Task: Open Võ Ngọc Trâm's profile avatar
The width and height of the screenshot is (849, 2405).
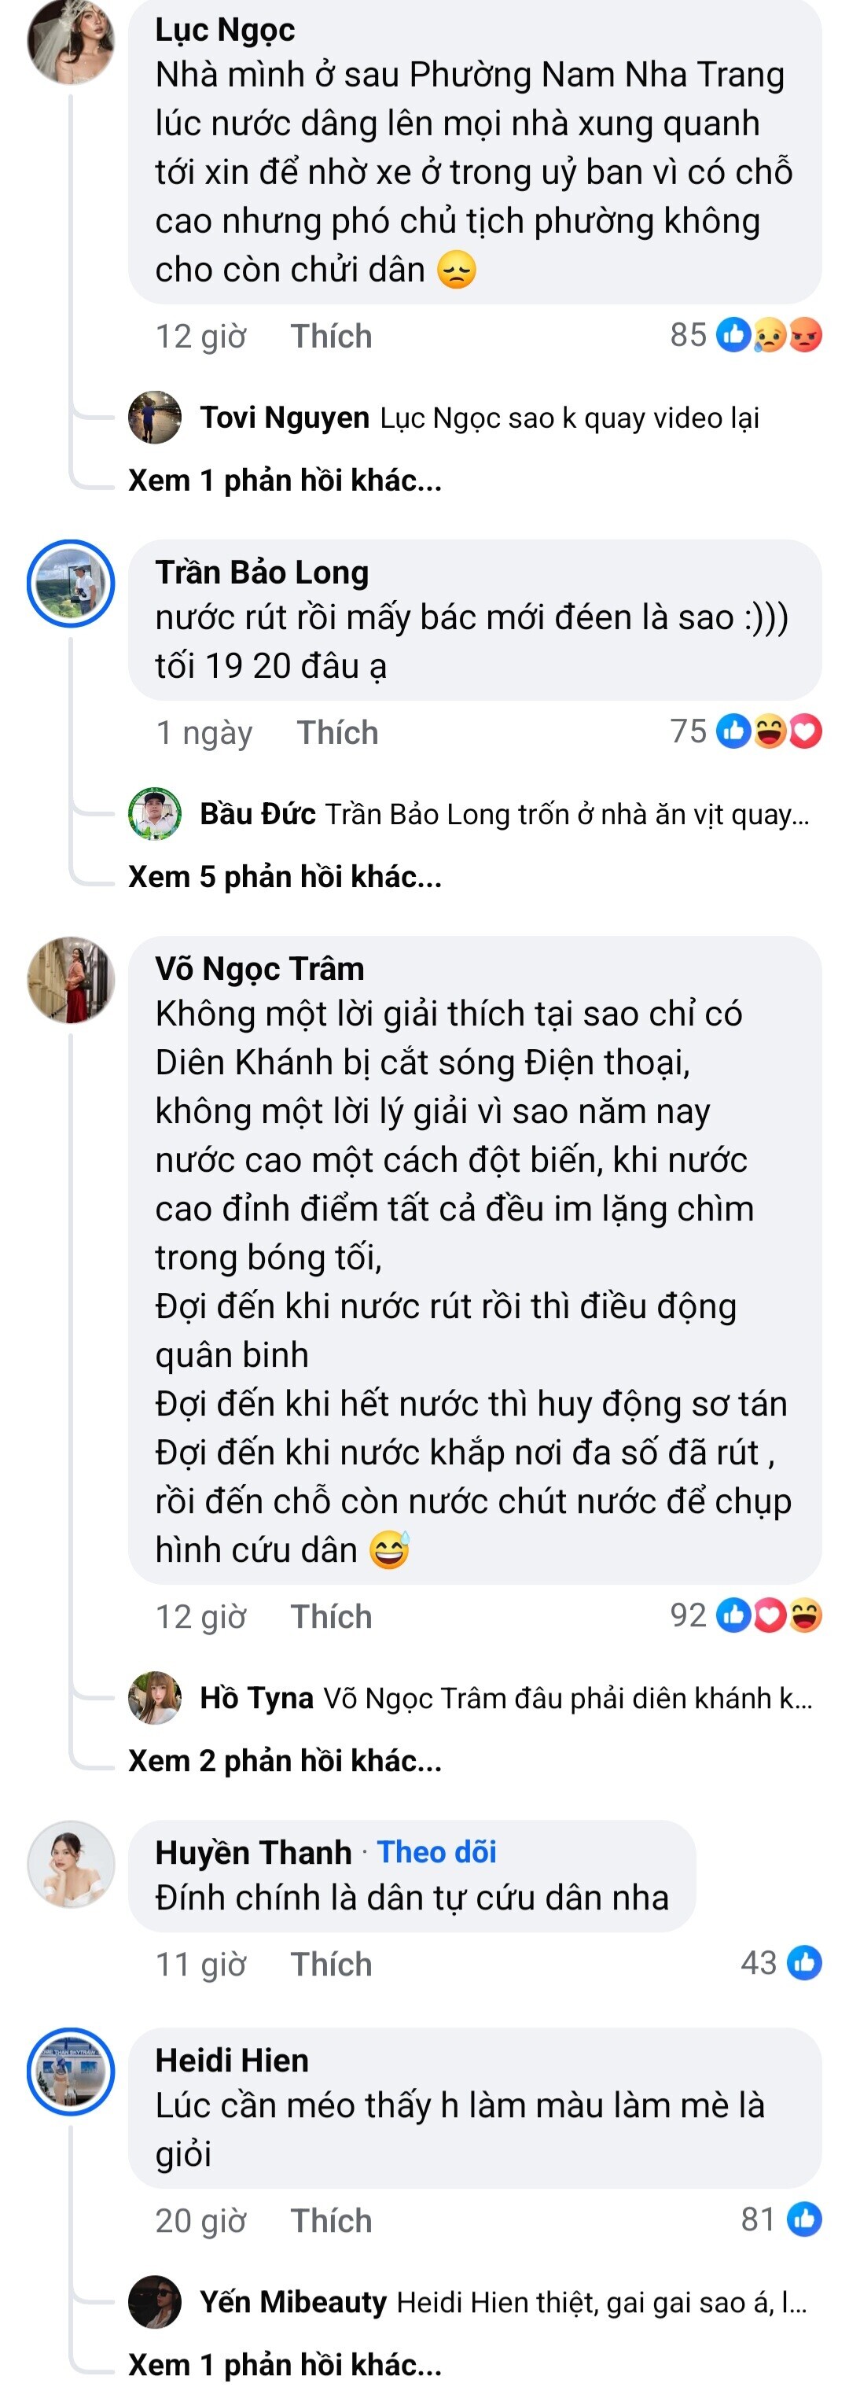Action: tap(71, 979)
